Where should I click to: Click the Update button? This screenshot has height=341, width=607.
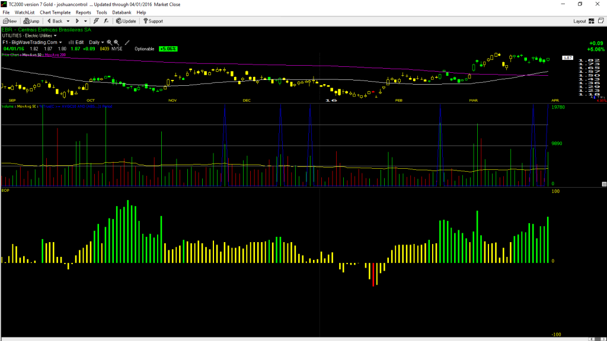pos(126,21)
